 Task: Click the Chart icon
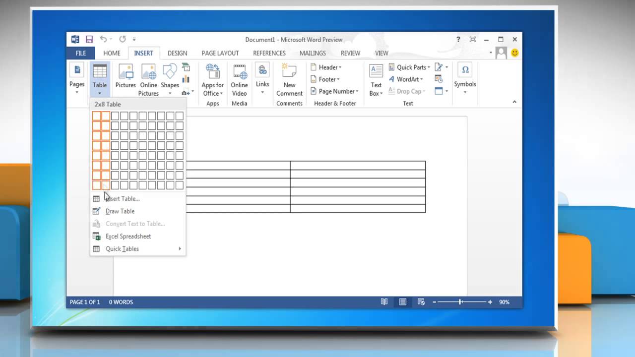[186, 79]
